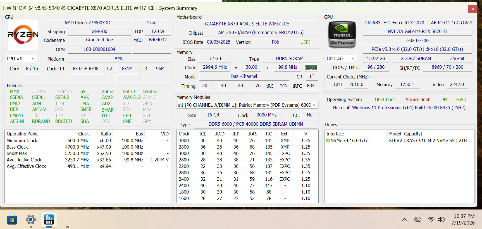
Task: Click the AMD Ryzen 7 9800X3D field
Action: (x=87, y=23)
